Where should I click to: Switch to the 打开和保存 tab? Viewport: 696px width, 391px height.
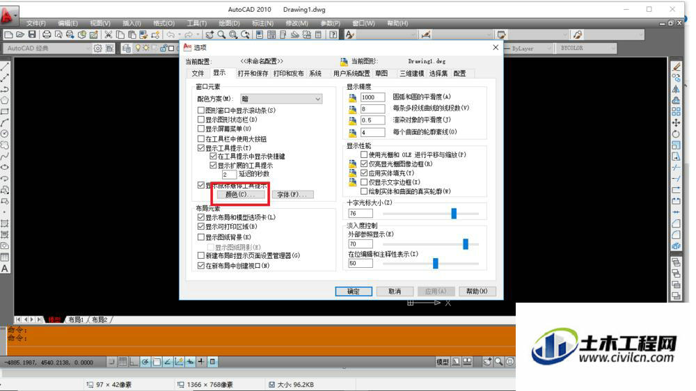click(253, 74)
